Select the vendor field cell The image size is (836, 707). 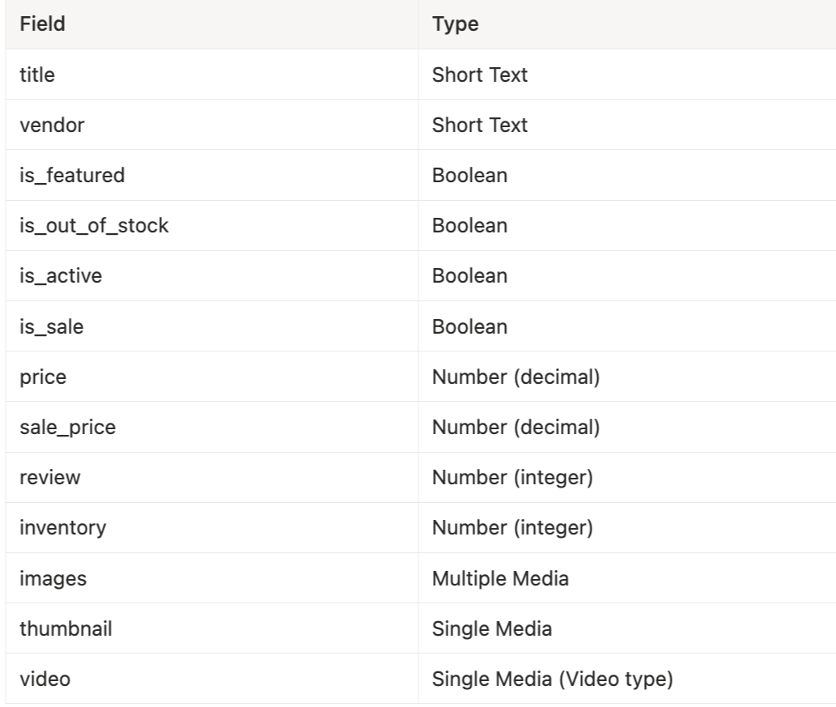[44, 125]
